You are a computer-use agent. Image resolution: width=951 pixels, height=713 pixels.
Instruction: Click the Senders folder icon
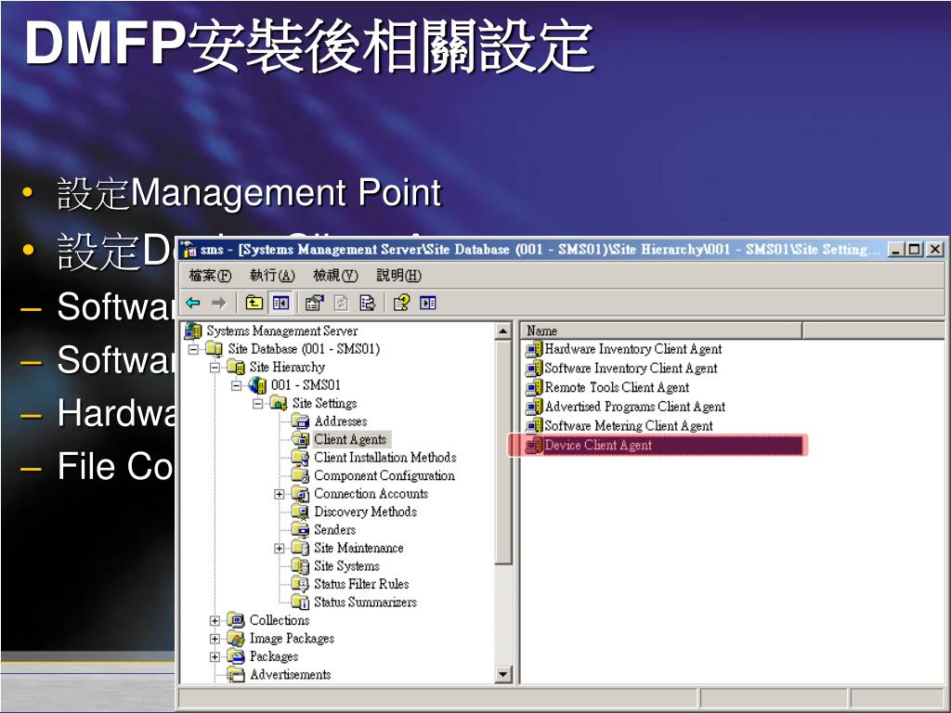[300, 530]
